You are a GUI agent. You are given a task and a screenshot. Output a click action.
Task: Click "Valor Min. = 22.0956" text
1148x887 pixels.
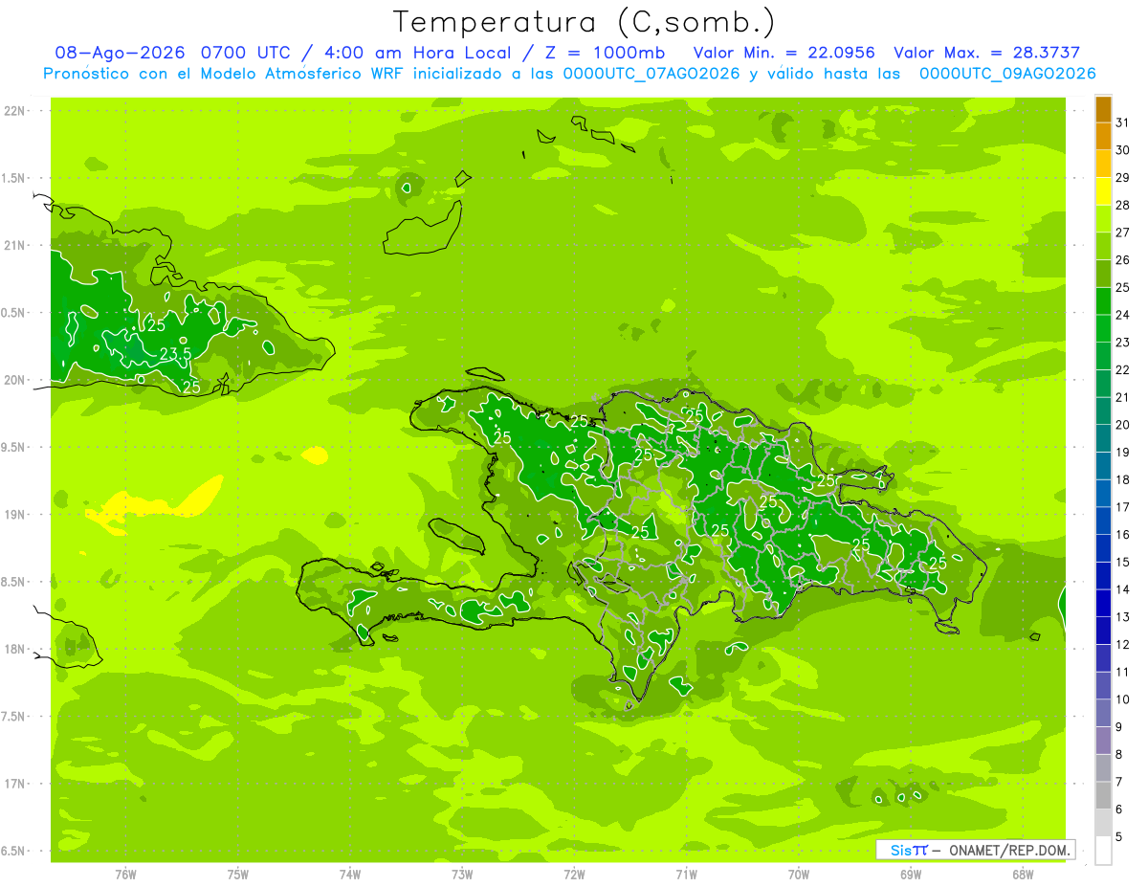784,53
